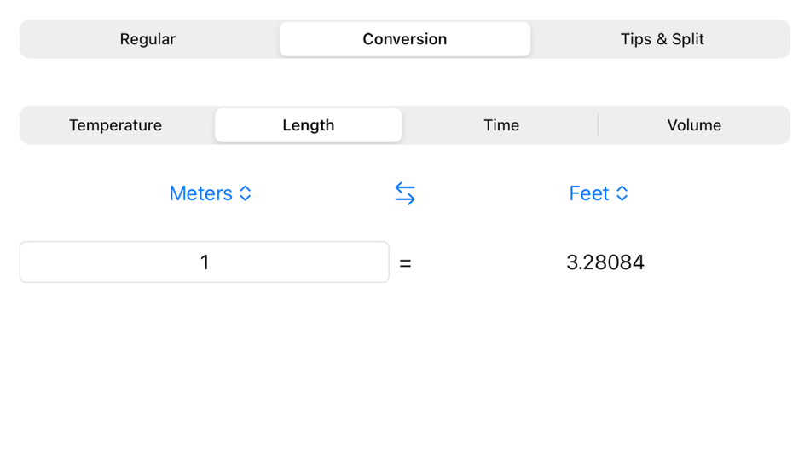
Task: Tap the word Meters in blue
Action: pyautogui.click(x=201, y=193)
